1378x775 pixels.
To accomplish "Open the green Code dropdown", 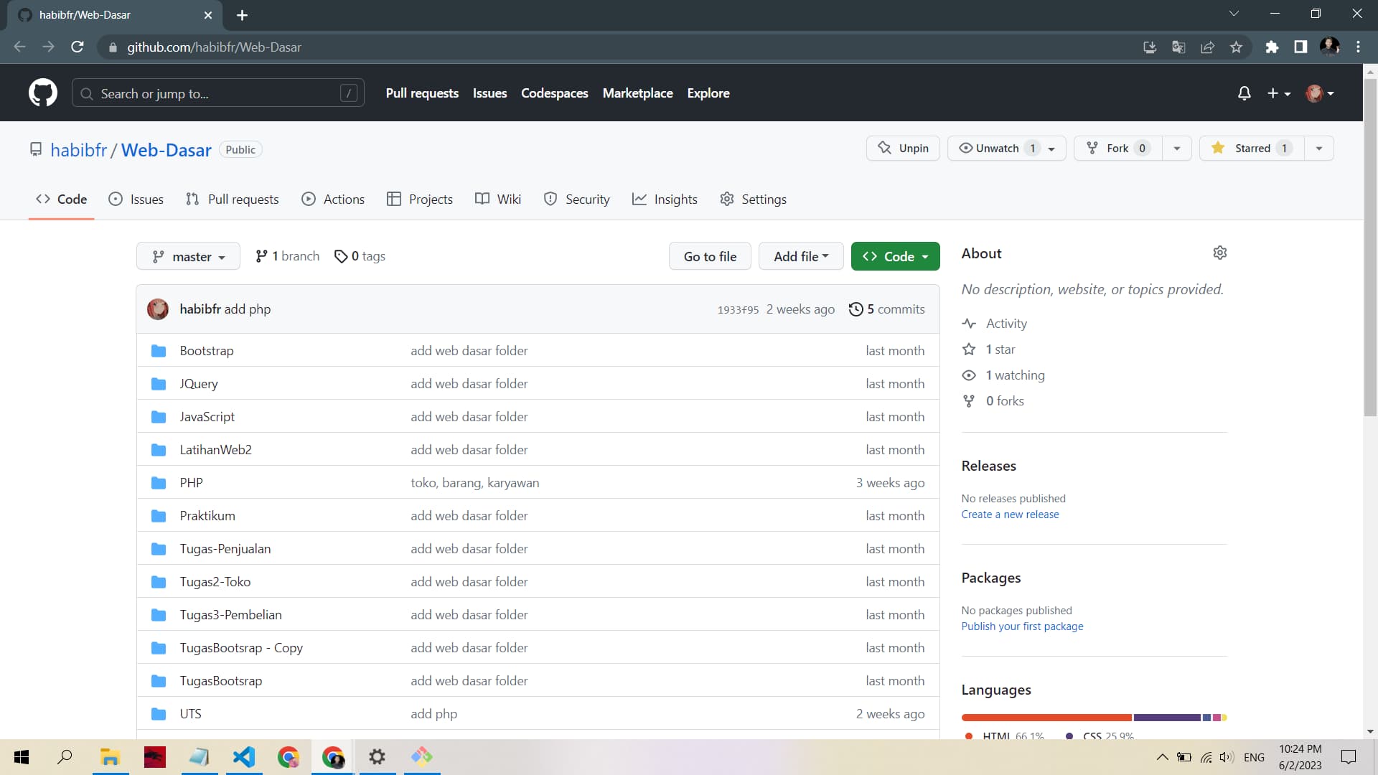I will pos(895,257).
